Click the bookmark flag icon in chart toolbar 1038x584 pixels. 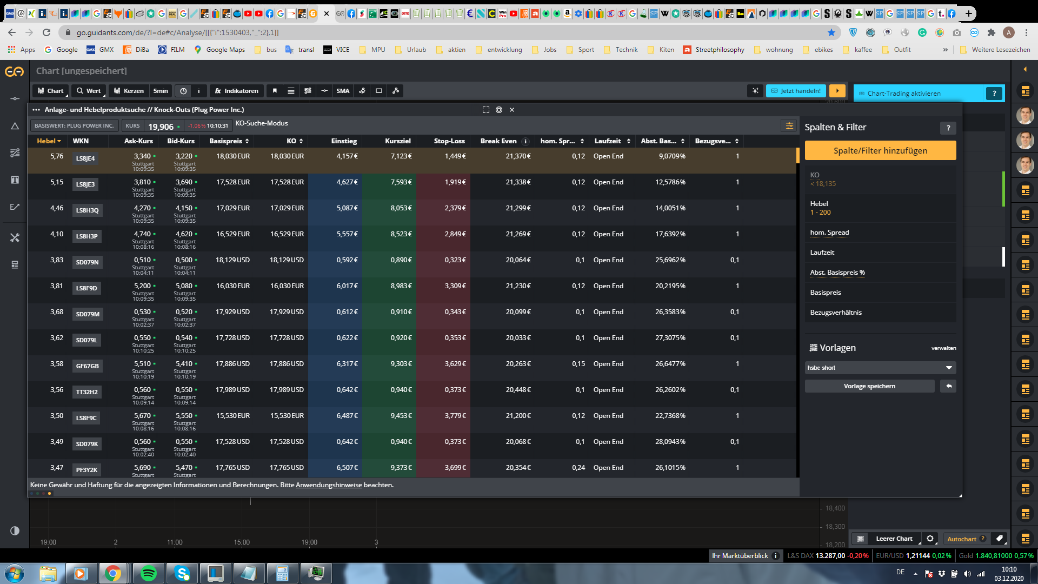(x=275, y=91)
